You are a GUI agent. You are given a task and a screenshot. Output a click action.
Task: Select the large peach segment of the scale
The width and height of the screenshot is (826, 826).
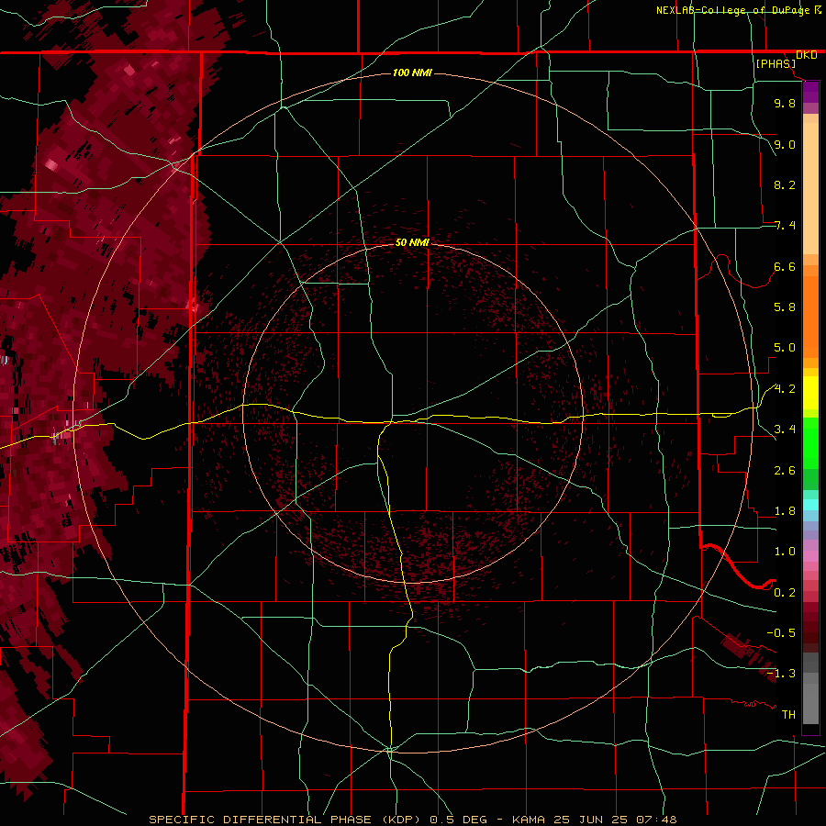pyautogui.click(x=810, y=188)
